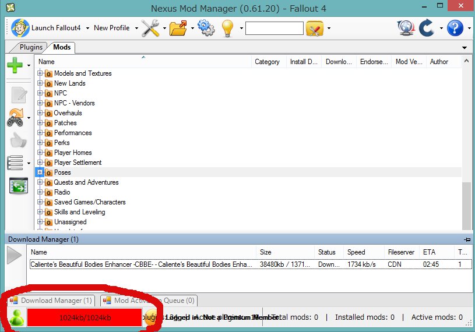The image size is (475, 332).
Task: Pin the Download Manager panel
Action: pyautogui.click(x=467, y=240)
